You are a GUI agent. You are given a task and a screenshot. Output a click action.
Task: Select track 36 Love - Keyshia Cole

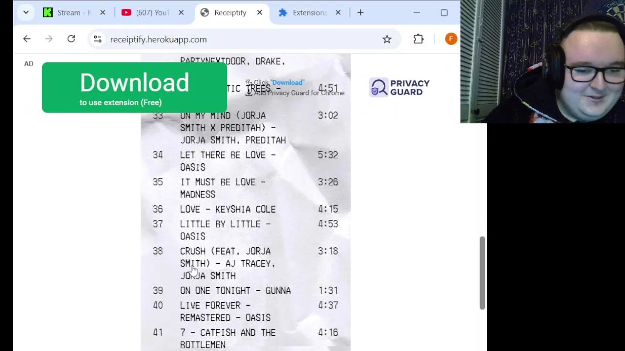(x=228, y=209)
